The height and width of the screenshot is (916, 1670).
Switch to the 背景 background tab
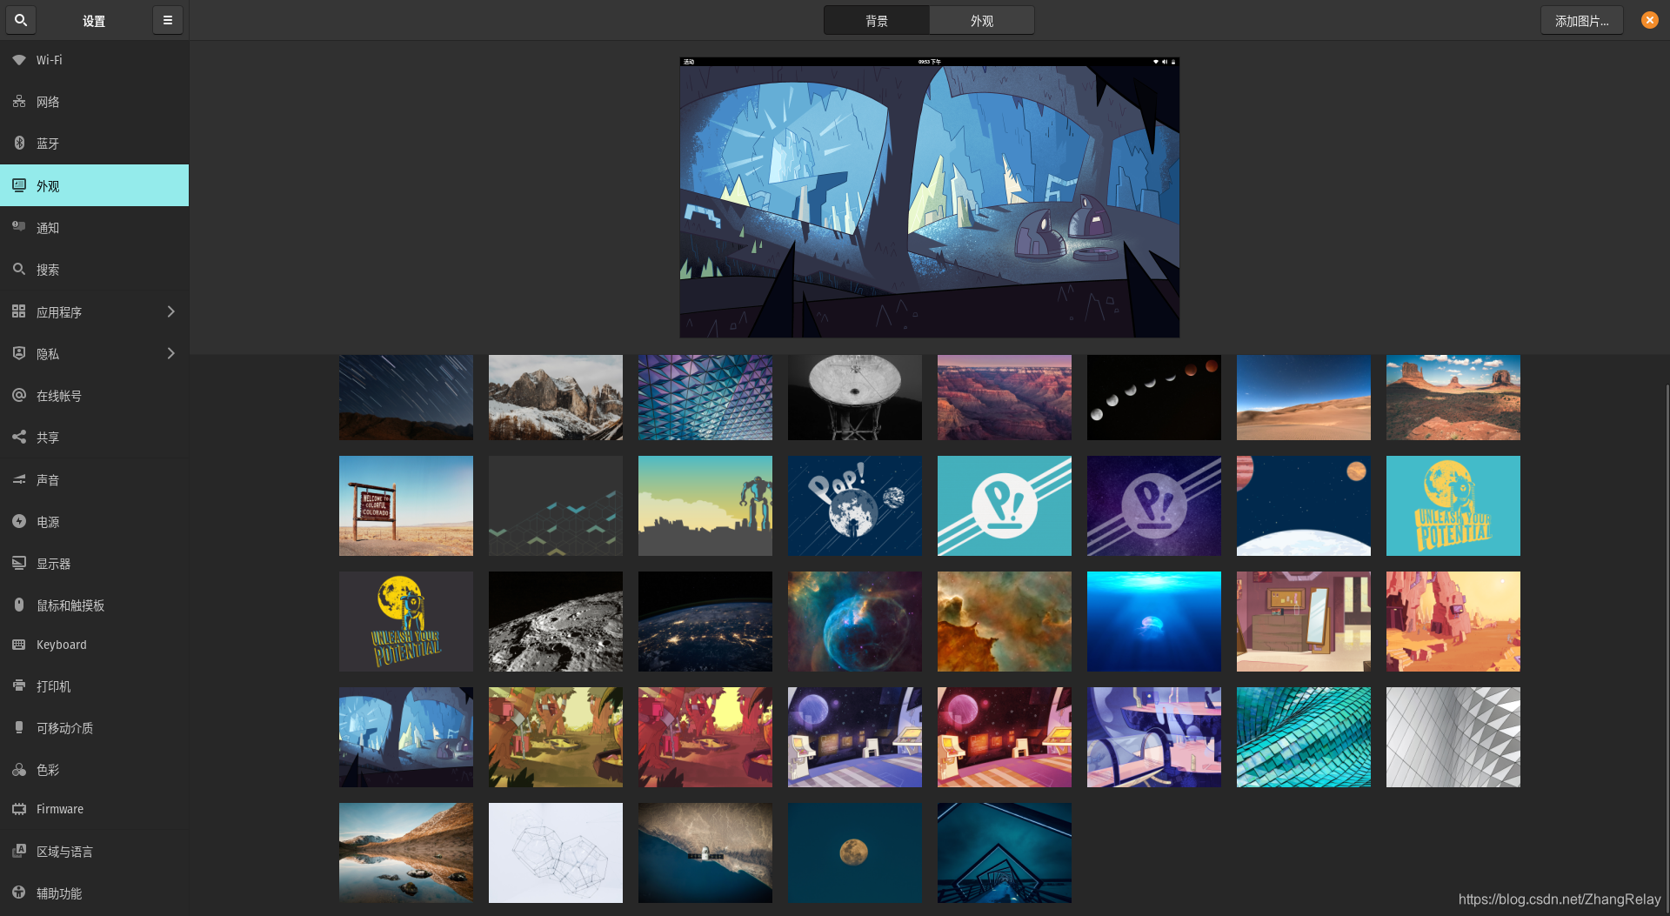pyautogui.click(x=877, y=20)
